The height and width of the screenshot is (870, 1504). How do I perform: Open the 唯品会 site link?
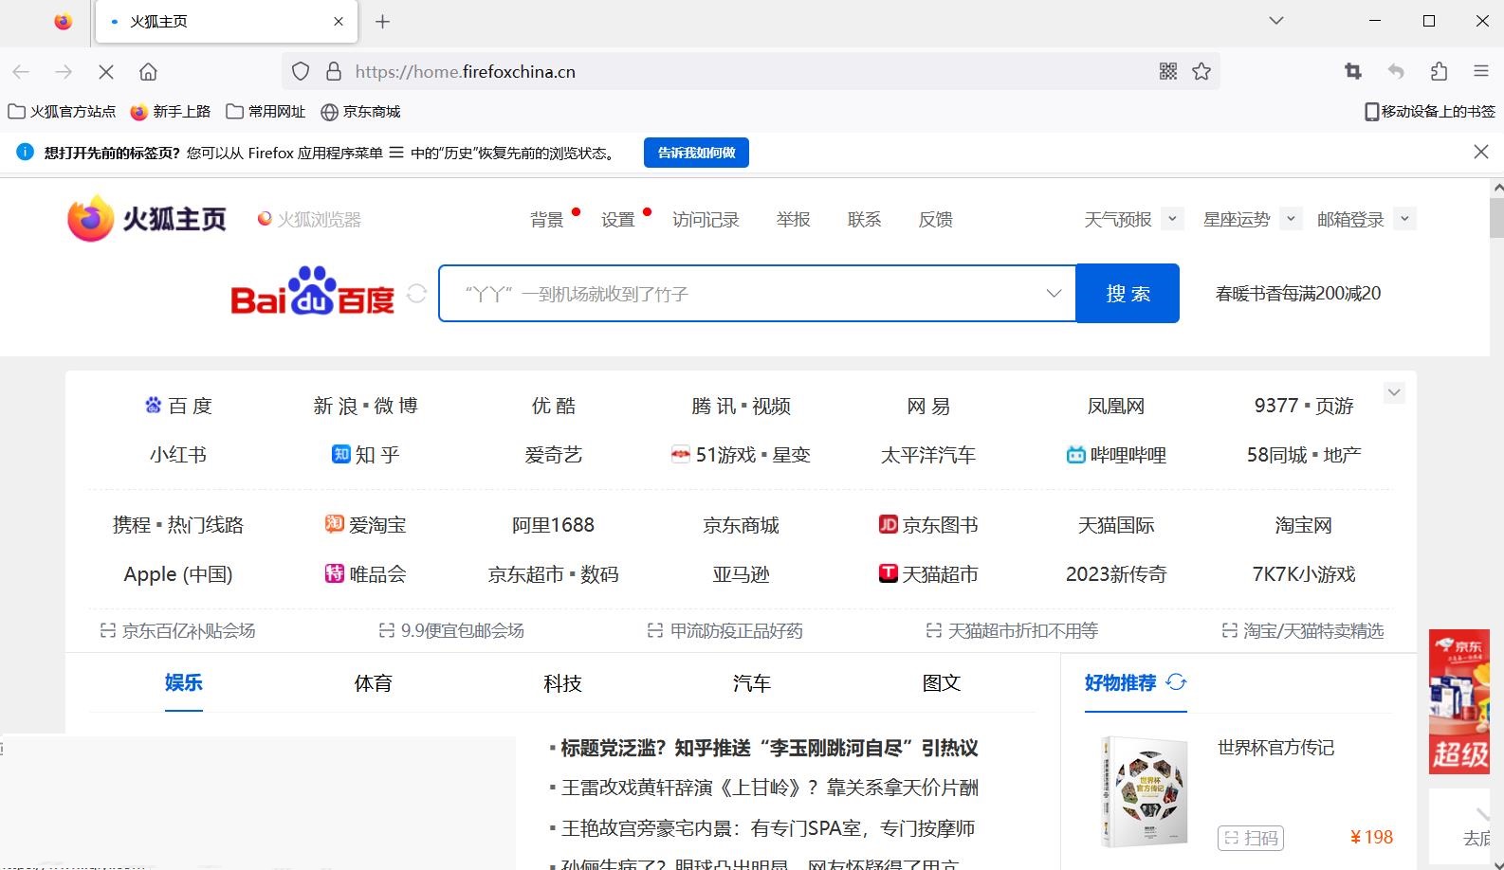point(366,574)
